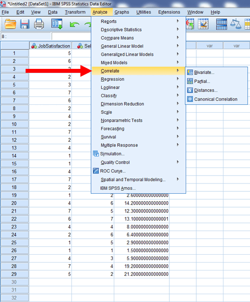Open Spatial and Temporal Modeling entry
The height and width of the screenshot is (302, 250).
[138, 180]
